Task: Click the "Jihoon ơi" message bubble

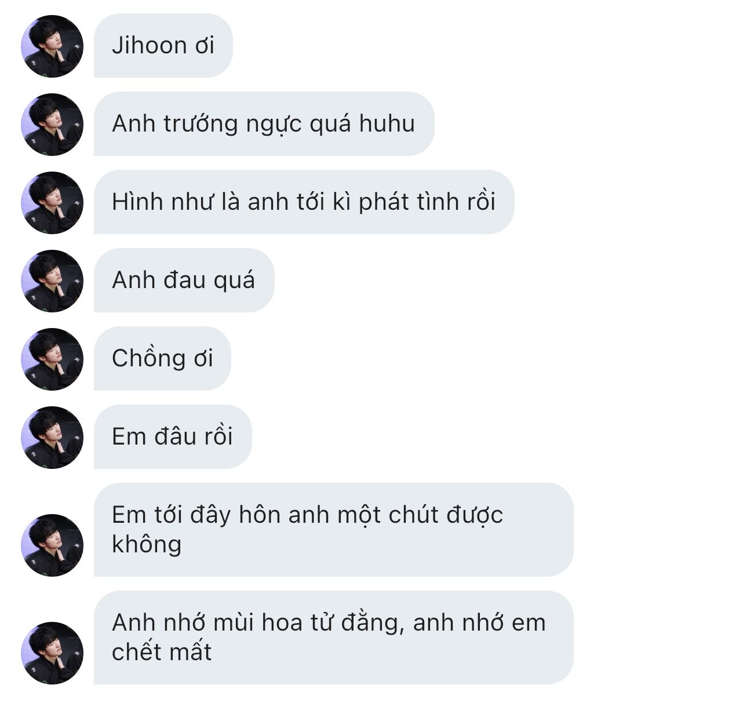Action: pos(163,46)
